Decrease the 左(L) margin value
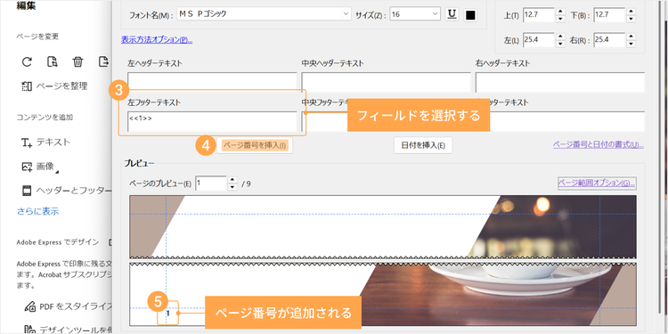The image size is (668, 334). click(x=561, y=44)
